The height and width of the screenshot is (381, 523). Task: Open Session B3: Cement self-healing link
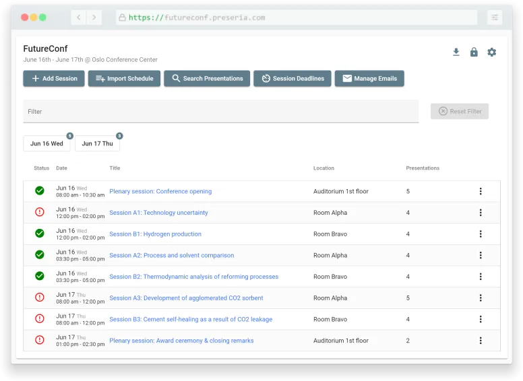click(191, 319)
